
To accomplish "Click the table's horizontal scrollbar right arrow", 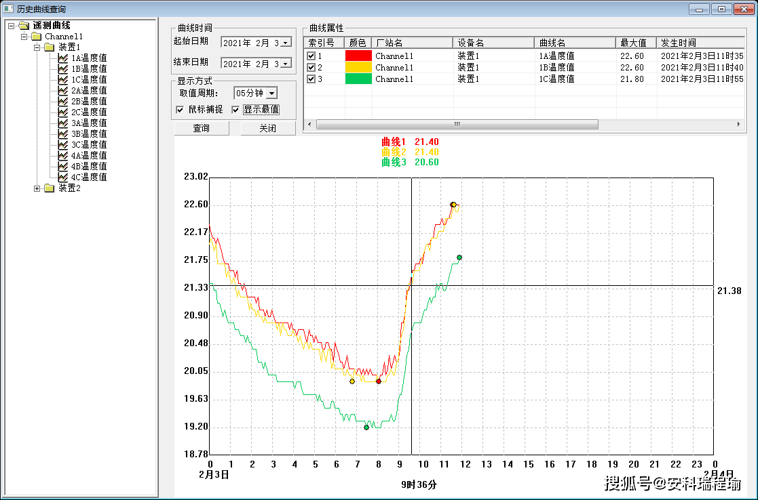I will coord(739,125).
